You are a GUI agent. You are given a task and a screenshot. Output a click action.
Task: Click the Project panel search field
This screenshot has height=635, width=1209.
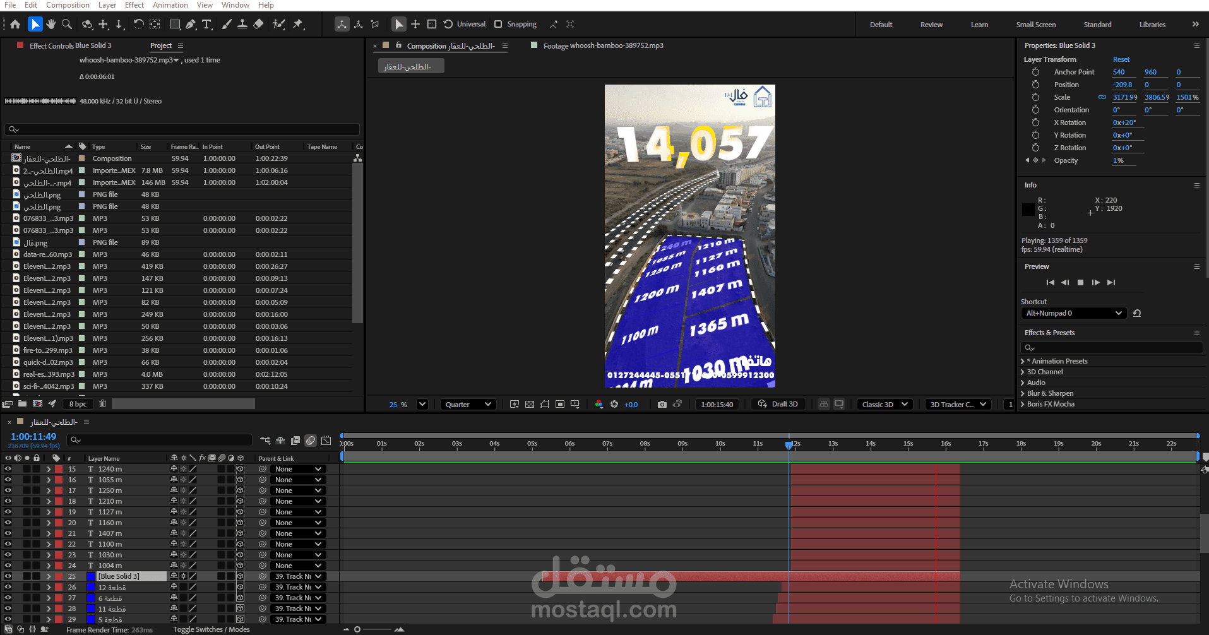click(182, 129)
